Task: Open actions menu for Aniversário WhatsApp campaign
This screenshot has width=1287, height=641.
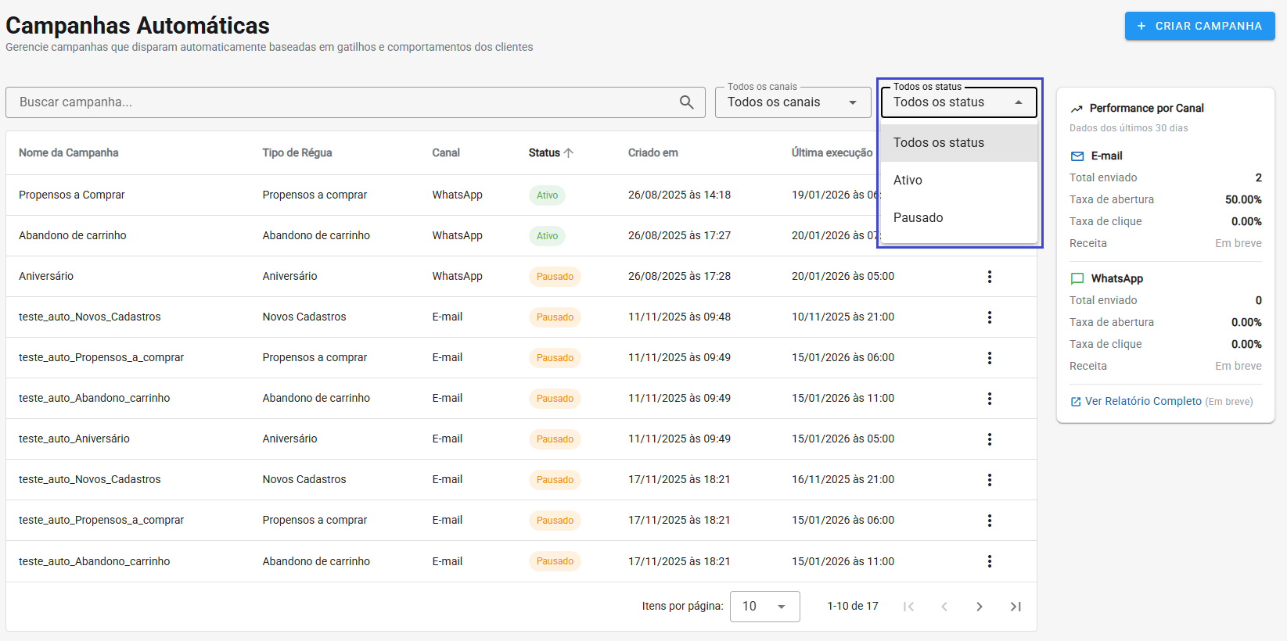Action: (989, 277)
